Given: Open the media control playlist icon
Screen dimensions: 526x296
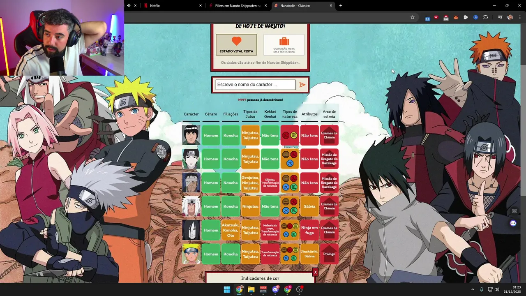Looking at the screenshot, I should [500, 17].
